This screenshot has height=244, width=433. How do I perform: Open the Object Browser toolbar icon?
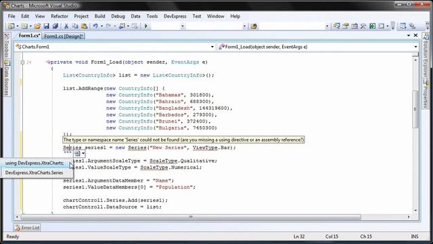(x=355, y=26)
